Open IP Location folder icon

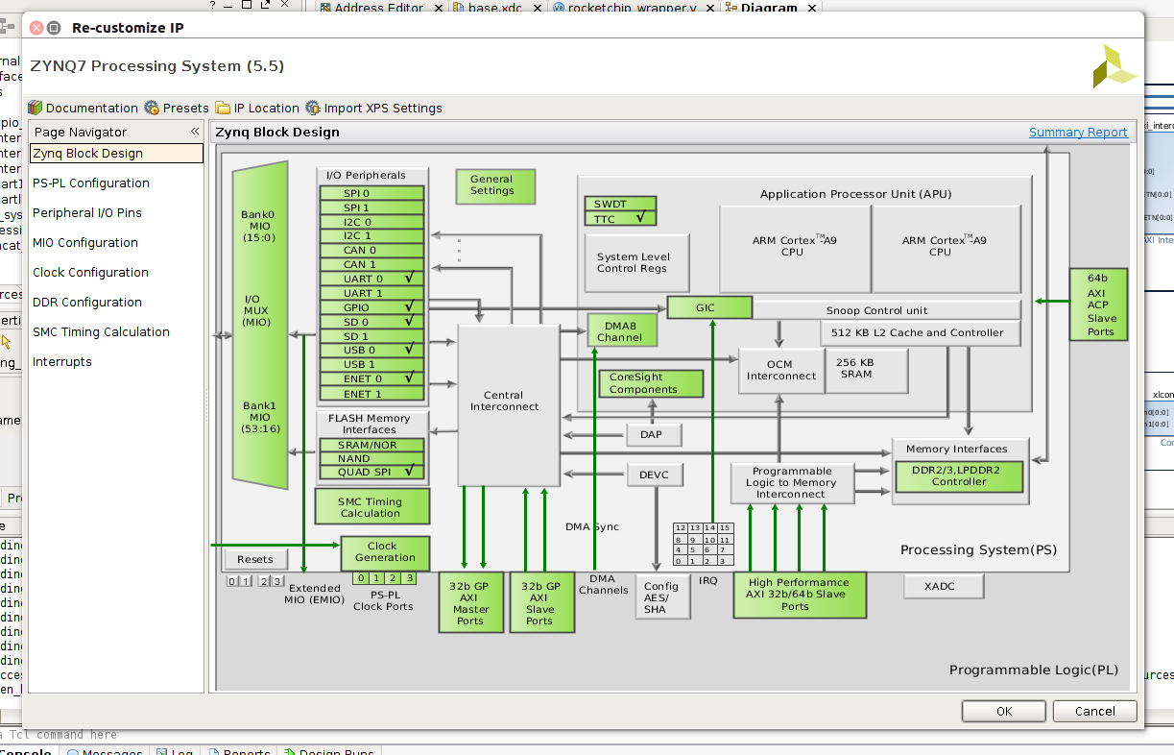point(223,108)
